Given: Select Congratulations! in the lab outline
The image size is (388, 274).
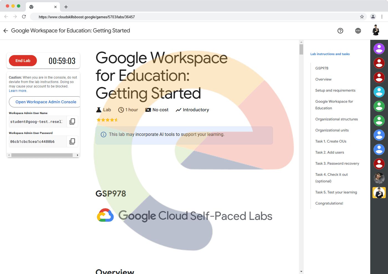Looking at the screenshot, I should (x=329, y=203).
